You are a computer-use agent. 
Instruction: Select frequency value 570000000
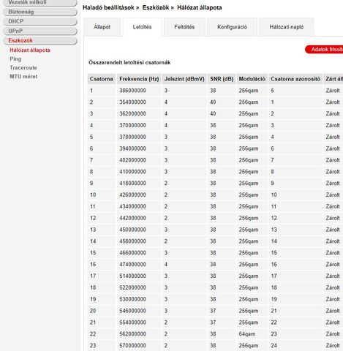132,345
